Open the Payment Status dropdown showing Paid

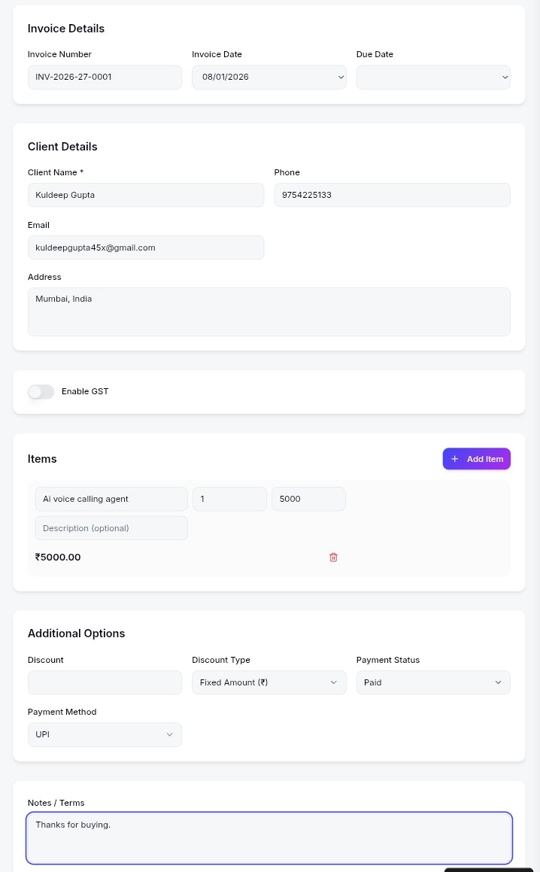pyautogui.click(x=433, y=682)
